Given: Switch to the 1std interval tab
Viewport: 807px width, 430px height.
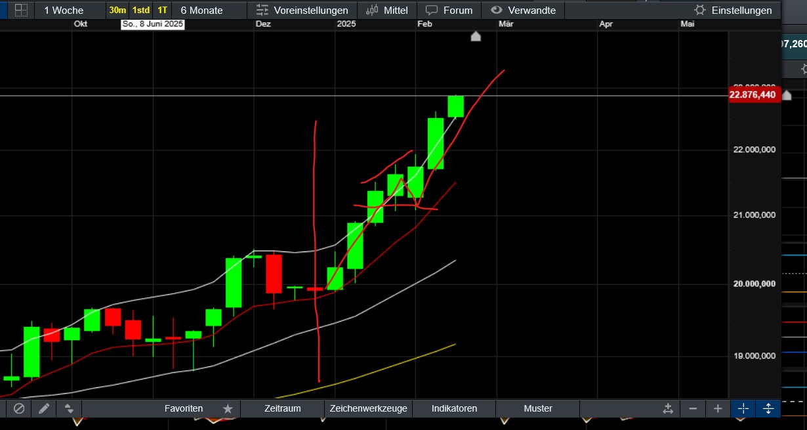Looking at the screenshot, I should (x=140, y=10).
